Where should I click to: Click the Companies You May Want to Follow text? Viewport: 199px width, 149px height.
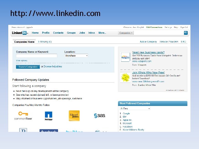coord(31,105)
